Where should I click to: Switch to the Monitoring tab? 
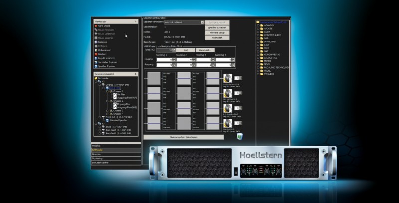click(116, 158)
